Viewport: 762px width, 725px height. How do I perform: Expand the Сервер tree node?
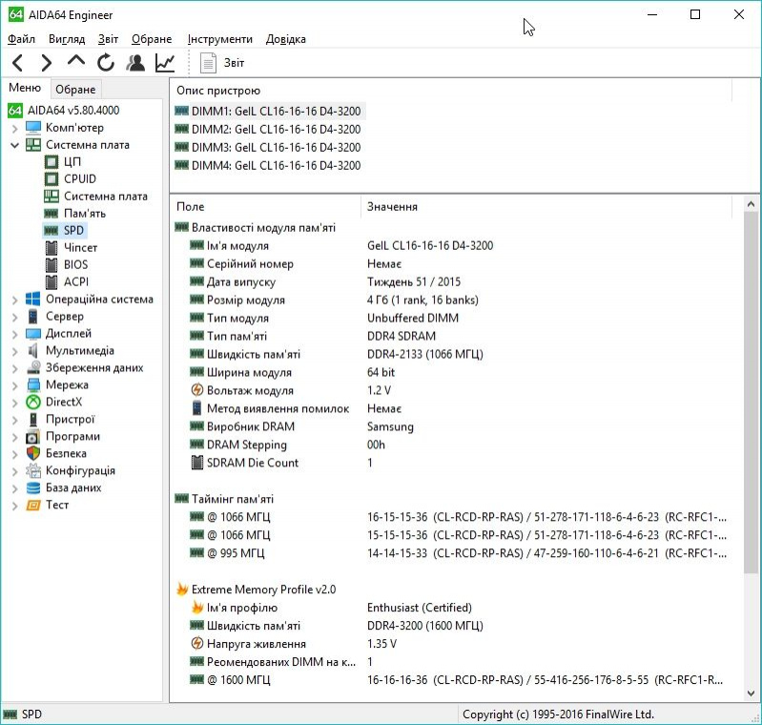(14, 317)
